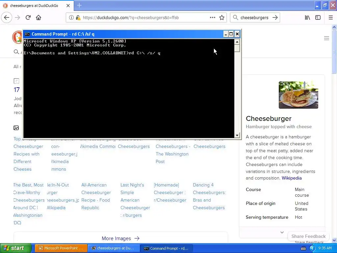This screenshot has height=253, width=337.
Task: Open keyboard icon in system tray
Action: pos(303,248)
